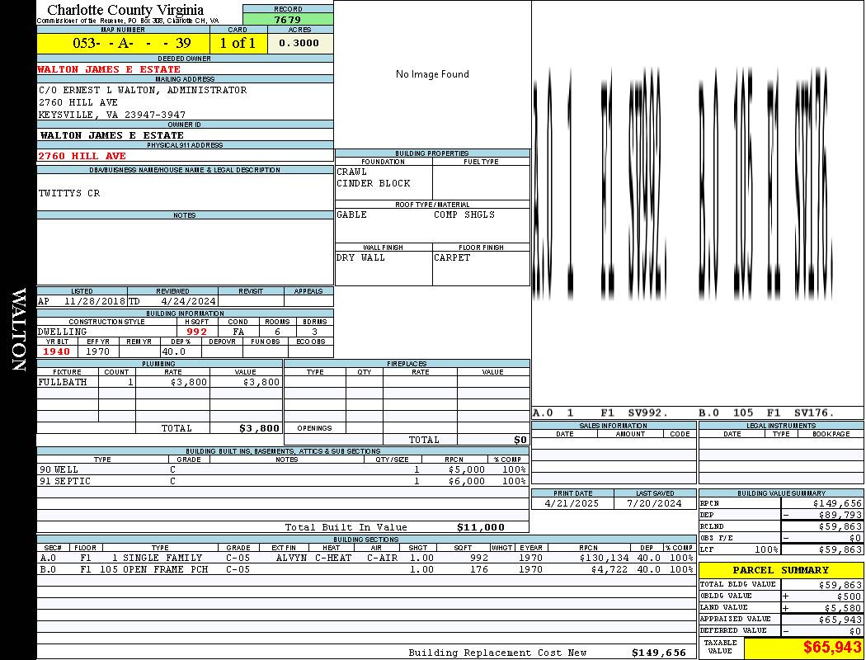
Task: Click the H SQFT value 992
Action: [x=196, y=332]
